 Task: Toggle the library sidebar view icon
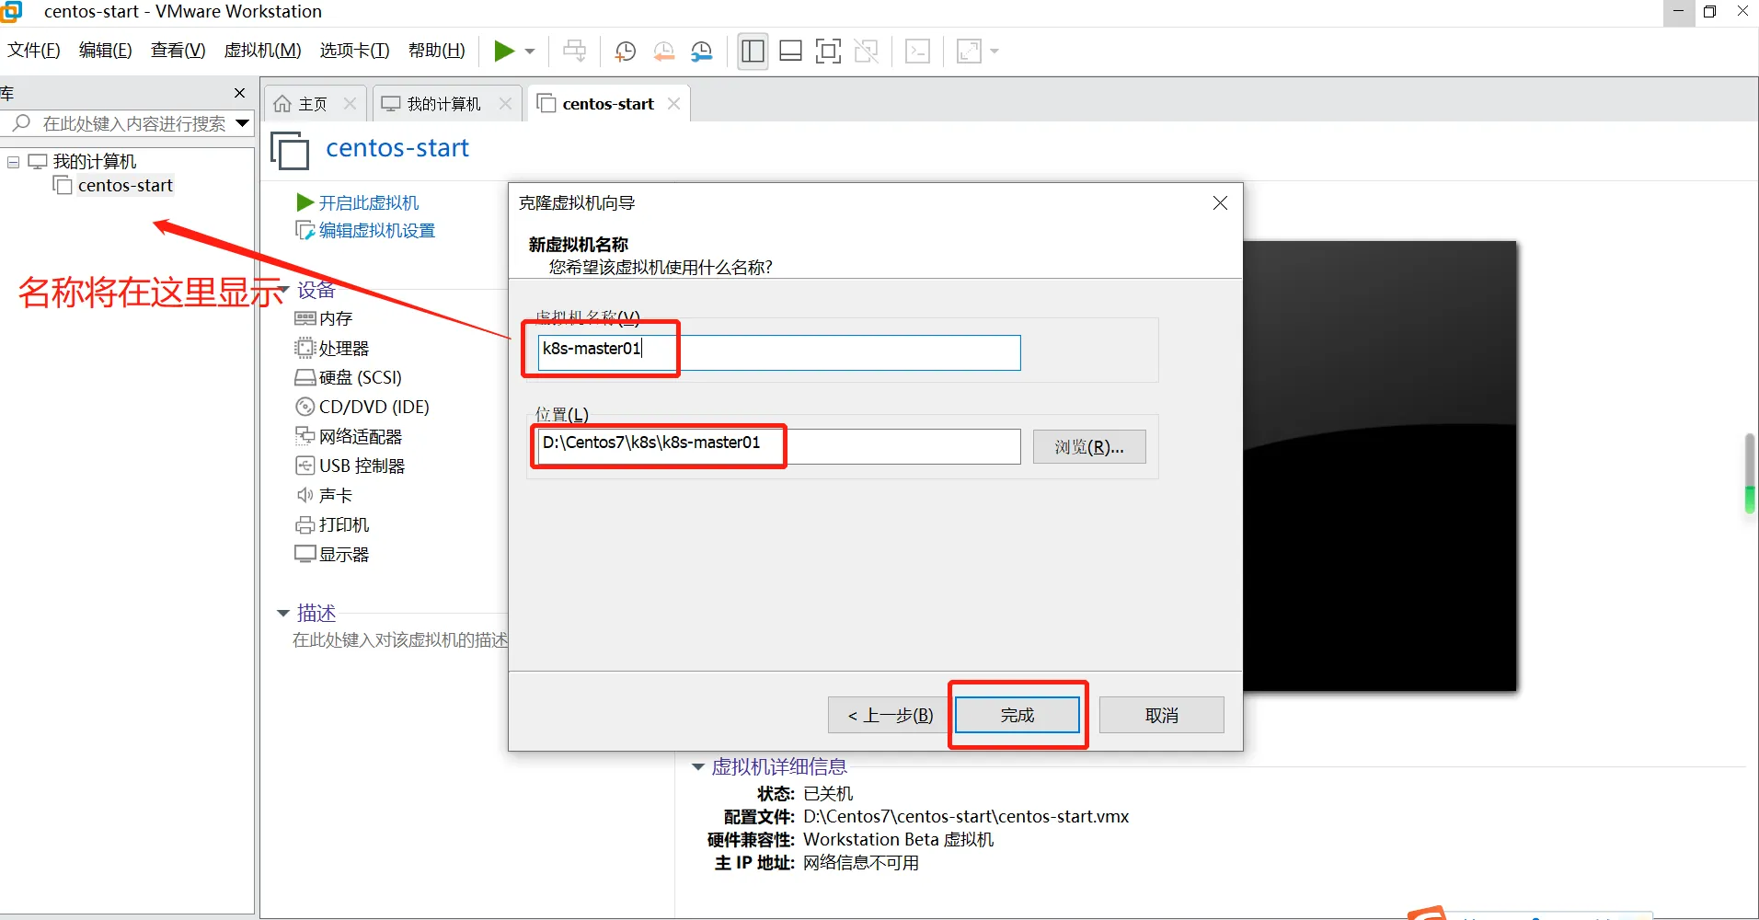pyautogui.click(x=753, y=52)
